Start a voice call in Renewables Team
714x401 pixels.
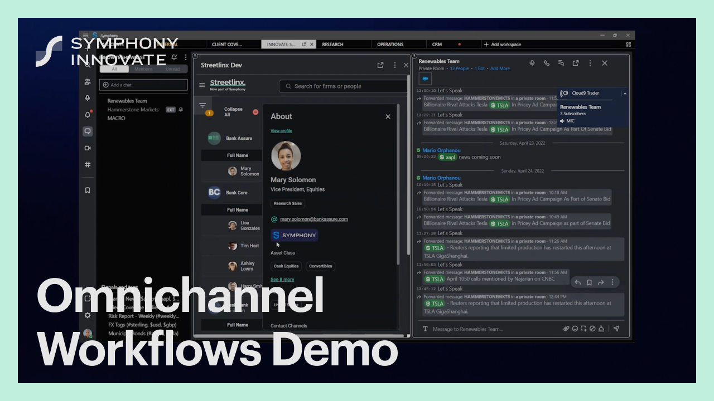(x=547, y=63)
